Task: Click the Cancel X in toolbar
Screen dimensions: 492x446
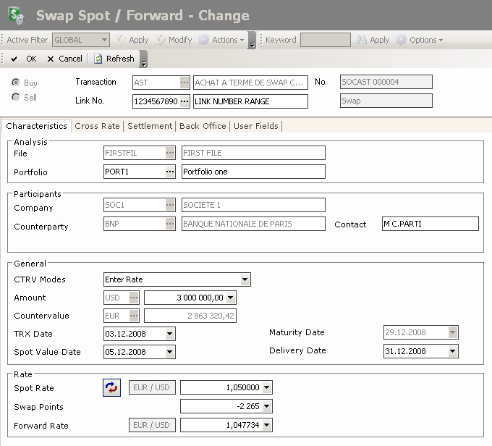Action: (51, 59)
